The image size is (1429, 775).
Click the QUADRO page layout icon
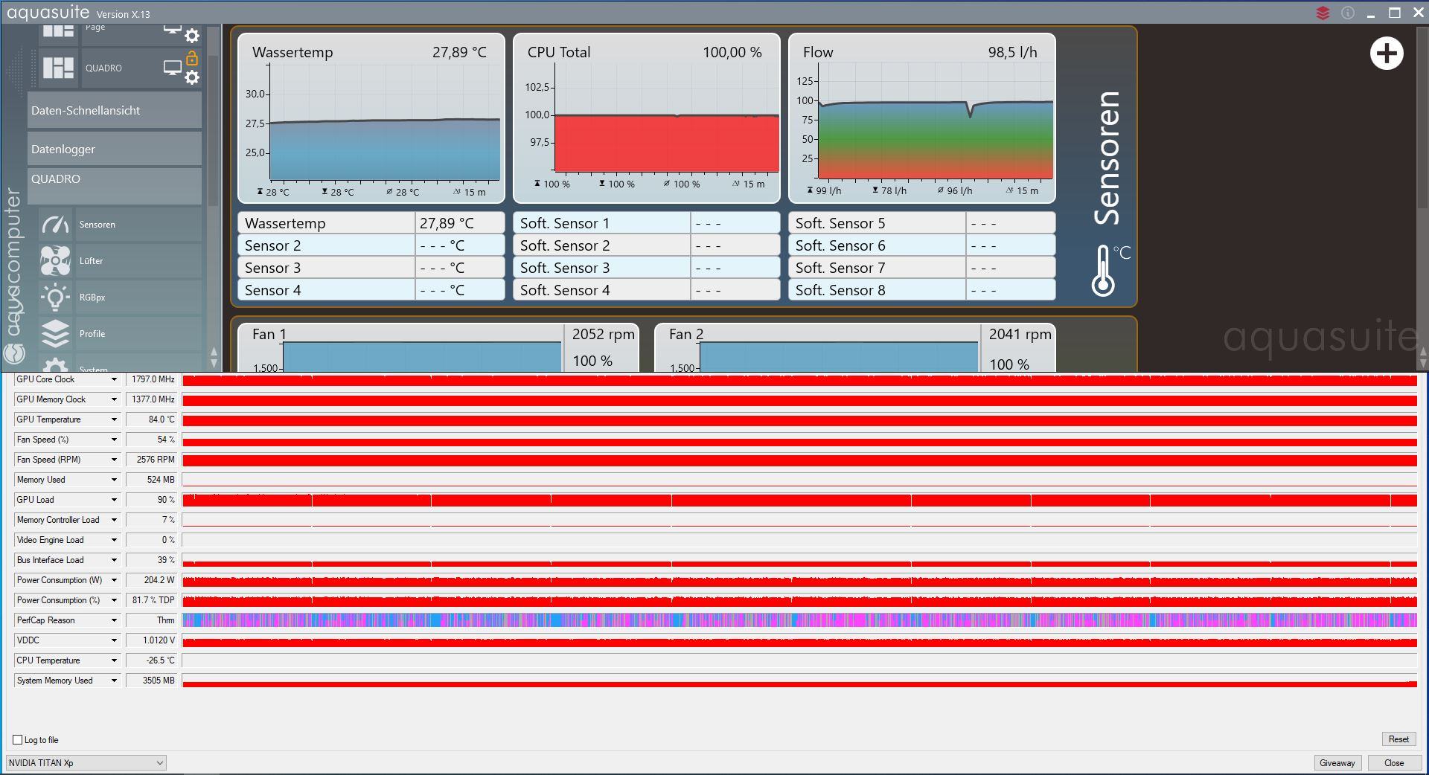click(58, 68)
